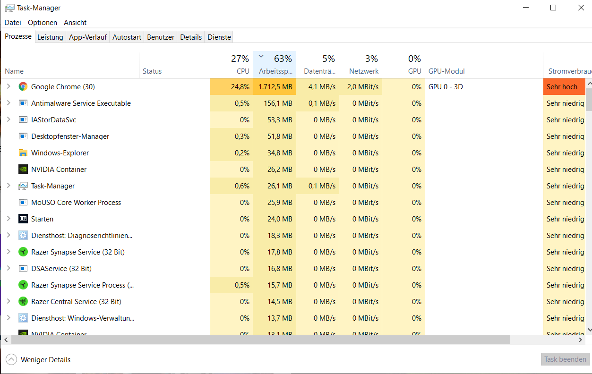Expand the Razer Synapse Service (32 Bit) row
This screenshot has width=592, height=374.
(8, 252)
